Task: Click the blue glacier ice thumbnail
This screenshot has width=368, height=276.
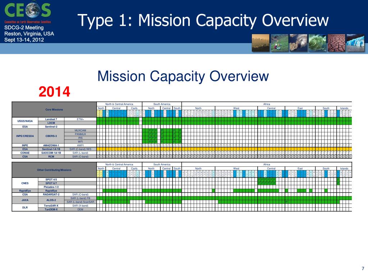Action: 355,43
